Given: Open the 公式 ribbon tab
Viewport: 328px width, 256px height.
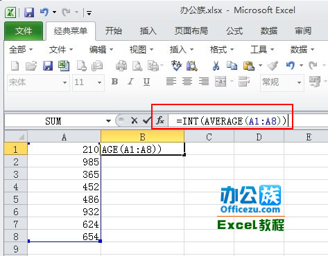Looking at the screenshot, I should [x=234, y=31].
